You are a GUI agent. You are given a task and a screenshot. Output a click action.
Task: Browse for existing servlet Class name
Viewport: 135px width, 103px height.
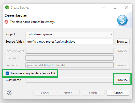122,80
